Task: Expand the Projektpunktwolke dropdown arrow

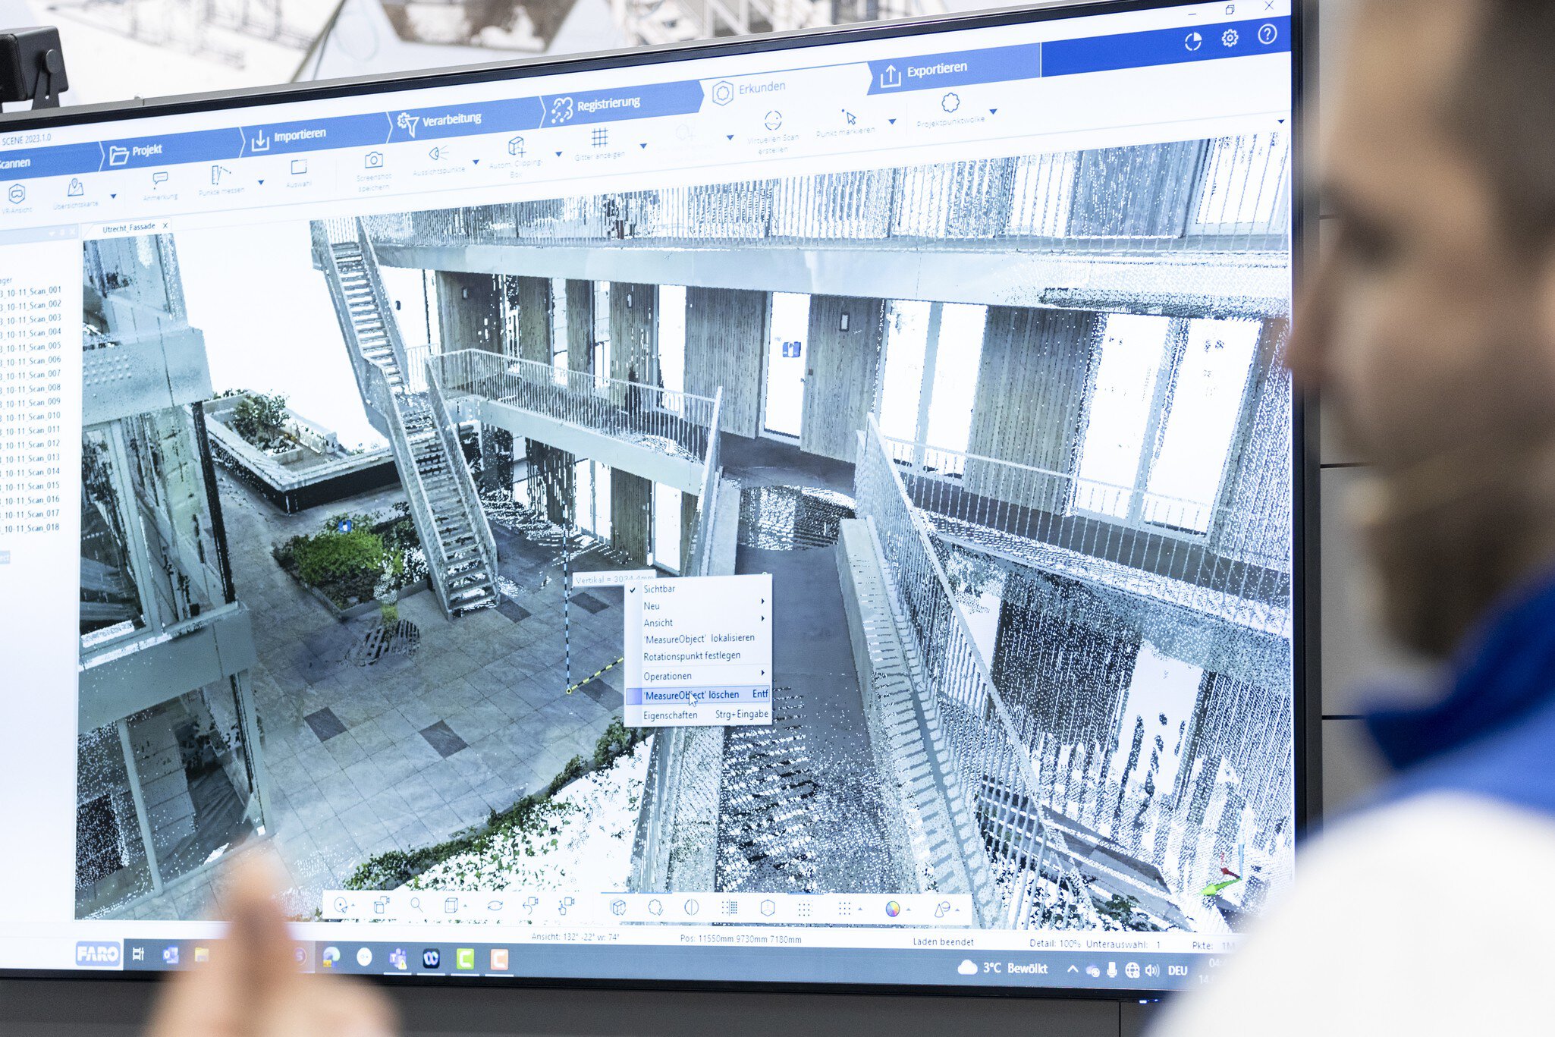Action: pos(993,112)
